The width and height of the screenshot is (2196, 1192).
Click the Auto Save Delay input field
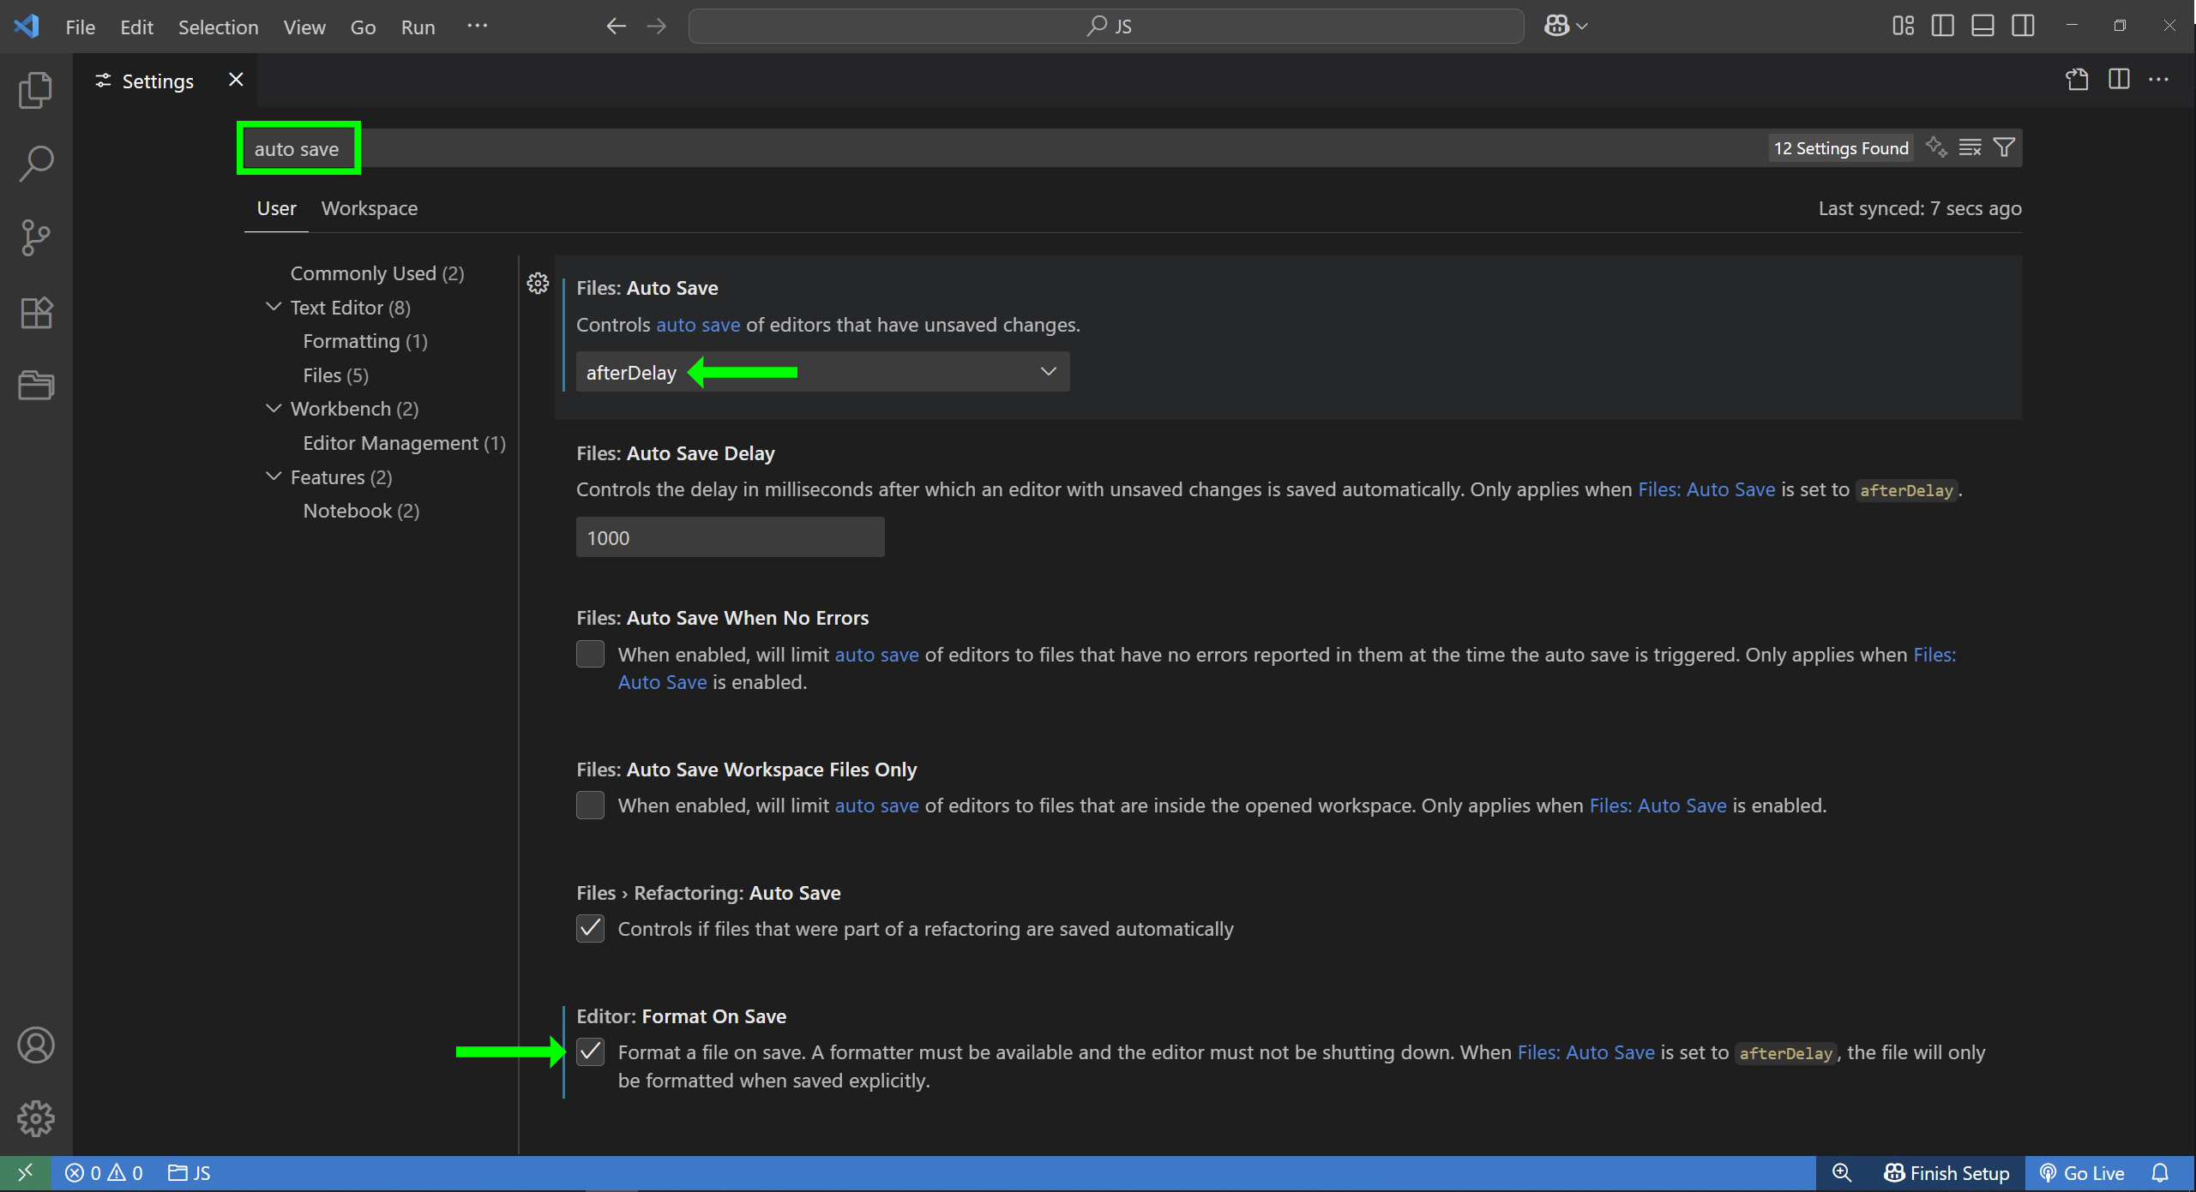(x=729, y=537)
